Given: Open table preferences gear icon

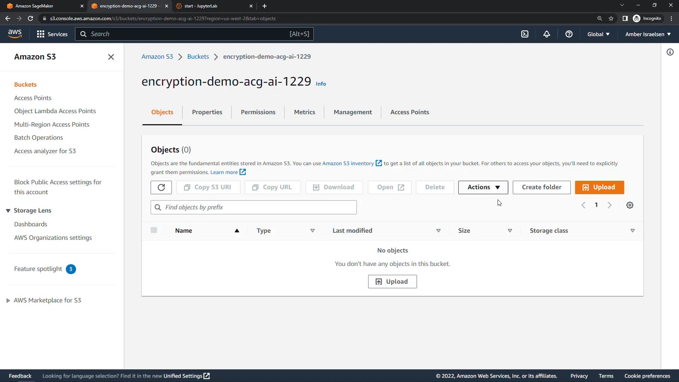Looking at the screenshot, I should [630, 205].
